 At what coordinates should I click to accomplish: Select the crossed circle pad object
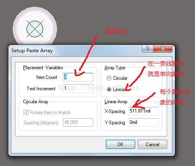click(x=35, y=29)
